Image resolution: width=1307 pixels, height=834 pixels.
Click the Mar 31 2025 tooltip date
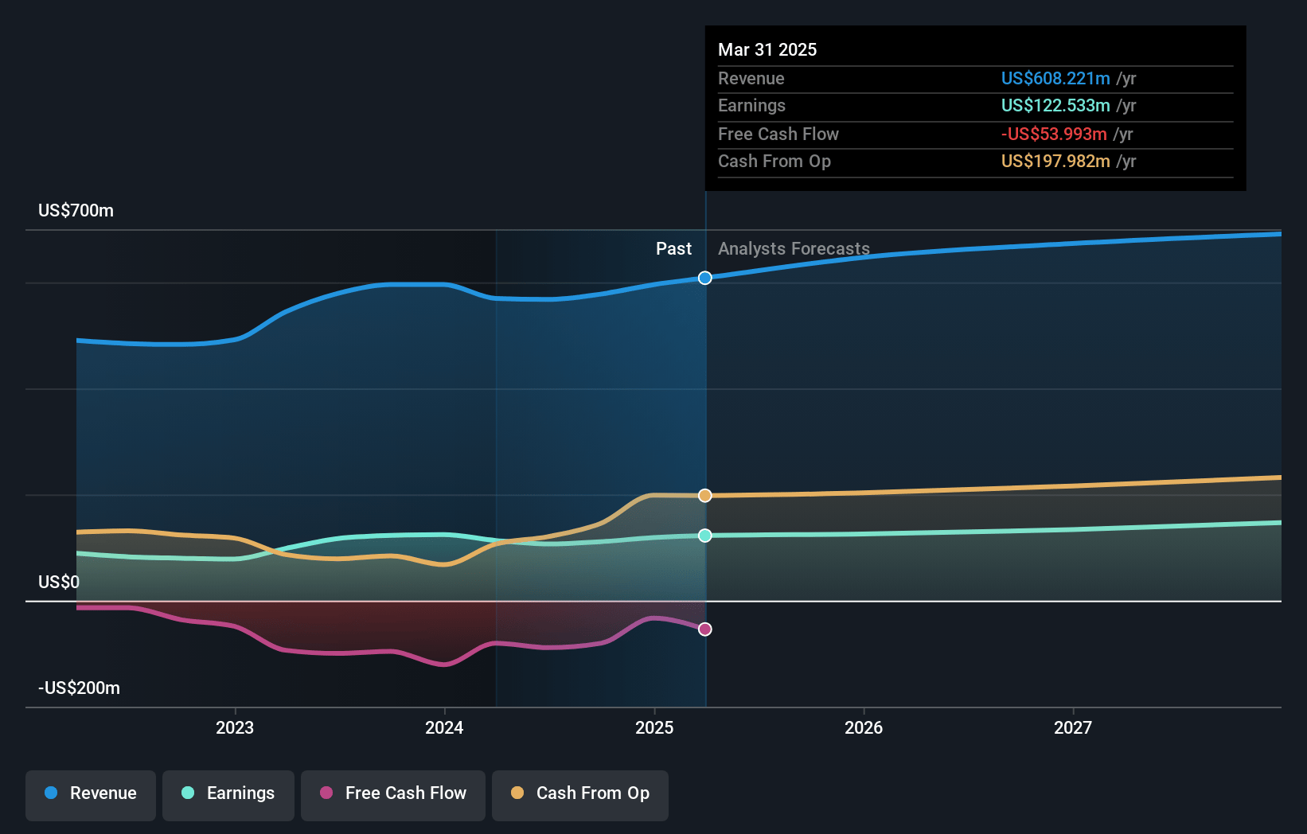(767, 50)
